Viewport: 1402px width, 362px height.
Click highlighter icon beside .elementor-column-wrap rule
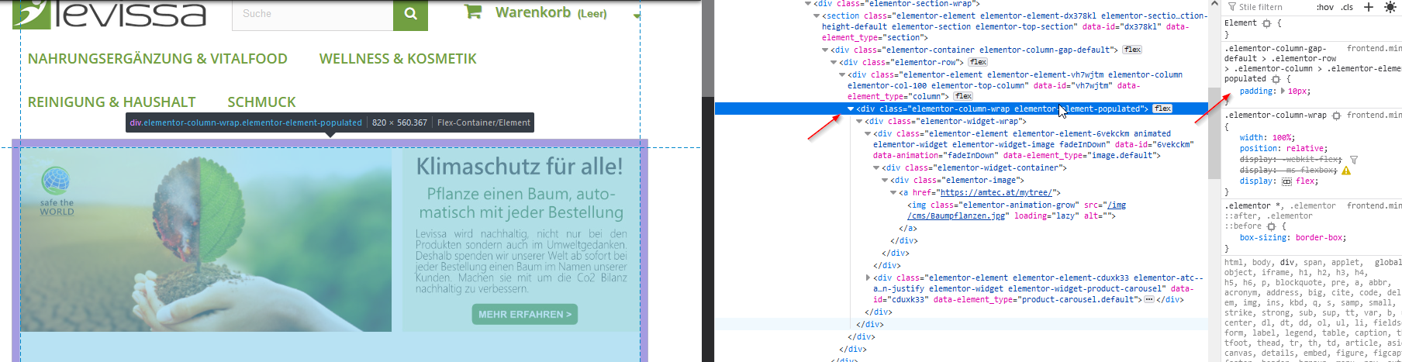[1336, 115]
